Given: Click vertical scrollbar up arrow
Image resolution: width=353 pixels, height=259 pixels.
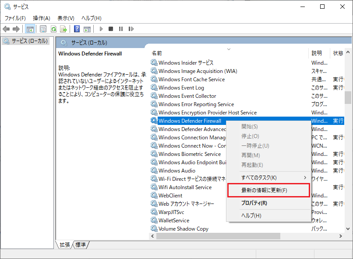Looking at the screenshot, I should pos(348,52).
